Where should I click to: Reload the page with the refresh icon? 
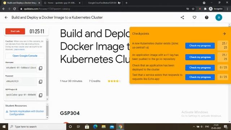pos(14,9)
